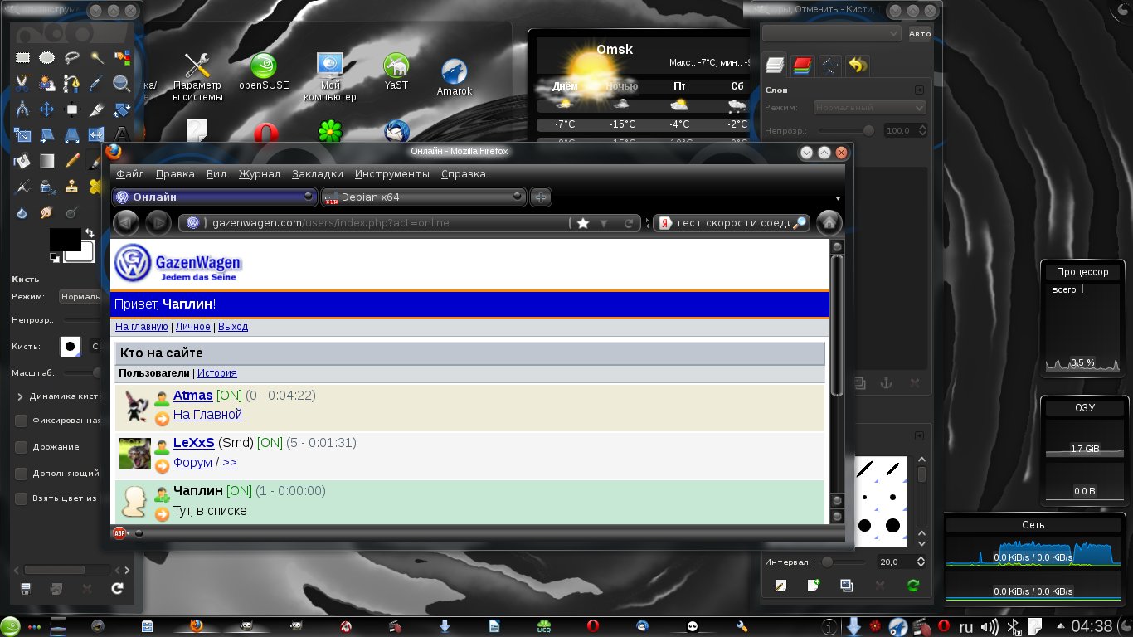
Task: Pick the Crop knife tool
Action: (x=97, y=109)
